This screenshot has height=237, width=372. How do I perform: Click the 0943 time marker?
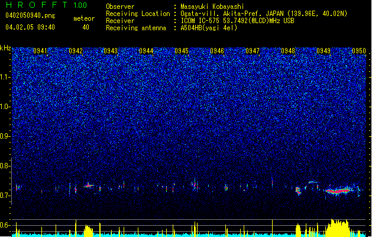pos(111,51)
